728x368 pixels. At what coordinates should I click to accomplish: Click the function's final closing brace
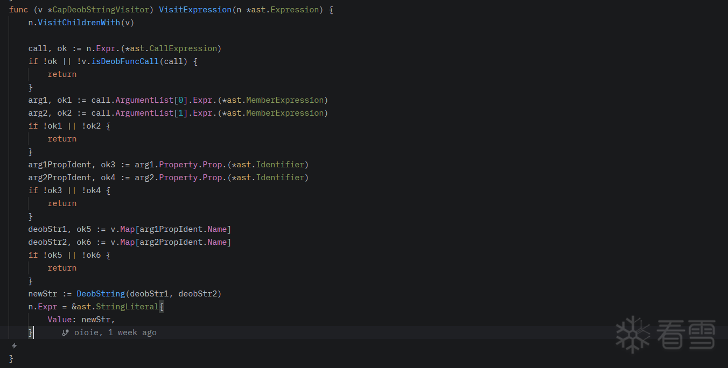pyautogui.click(x=11, y=358)
